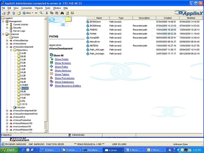Open the New button dropdown arrow
Screen dimensions: 204x153
(x=33, y=13)
